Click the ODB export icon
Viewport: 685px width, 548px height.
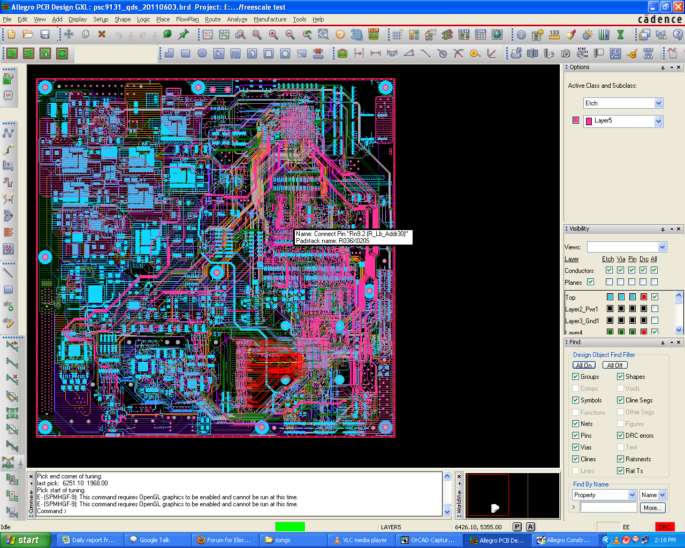(516, 54)
